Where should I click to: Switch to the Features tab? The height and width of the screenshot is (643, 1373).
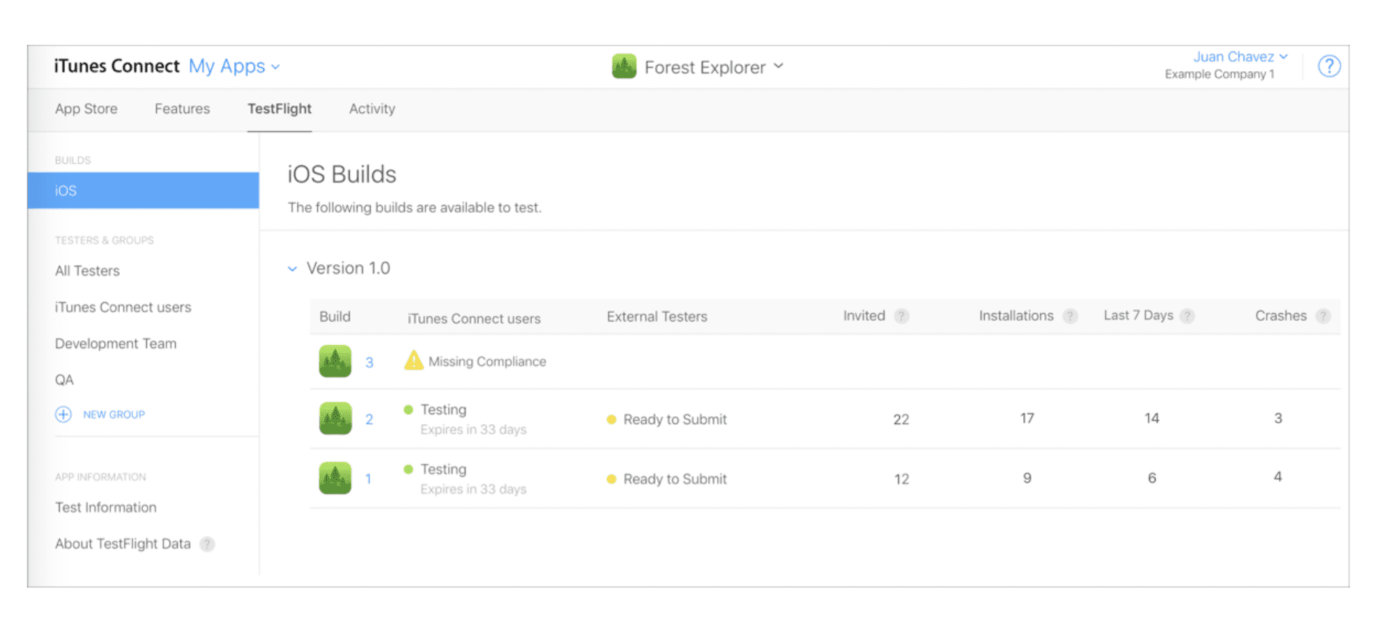pos(182,109)
